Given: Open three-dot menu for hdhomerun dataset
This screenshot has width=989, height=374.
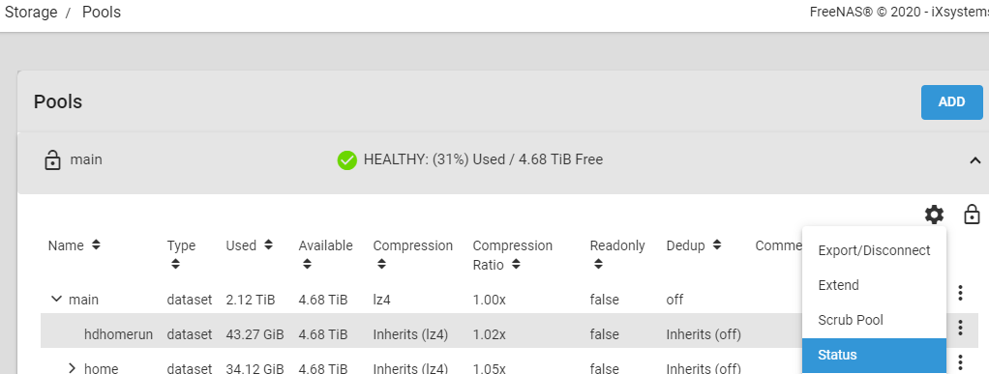Looking at the screenshot, I should tap(960, 328).
